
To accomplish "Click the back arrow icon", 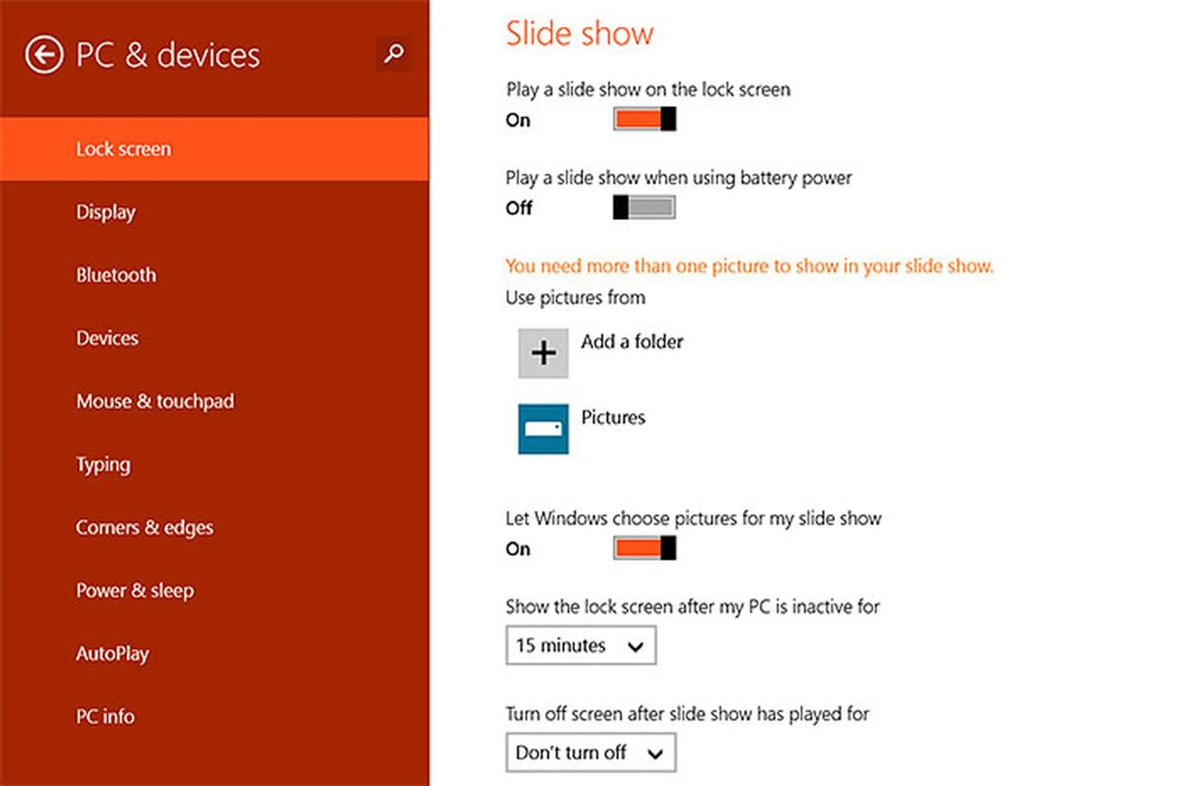I will pyautogui.click(x=44, y=55).
